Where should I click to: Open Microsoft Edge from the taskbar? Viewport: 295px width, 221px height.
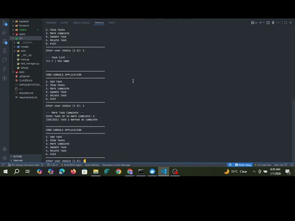(x=62, y=172)
